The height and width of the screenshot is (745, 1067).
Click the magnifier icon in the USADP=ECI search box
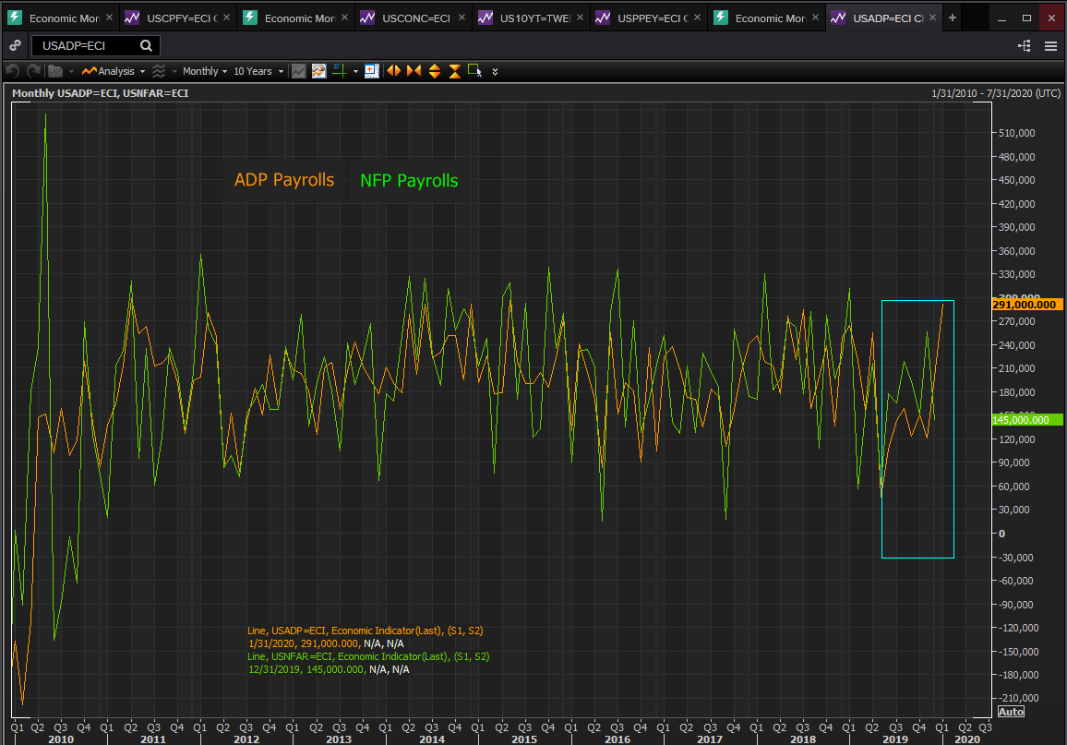[x=146, y=46]
